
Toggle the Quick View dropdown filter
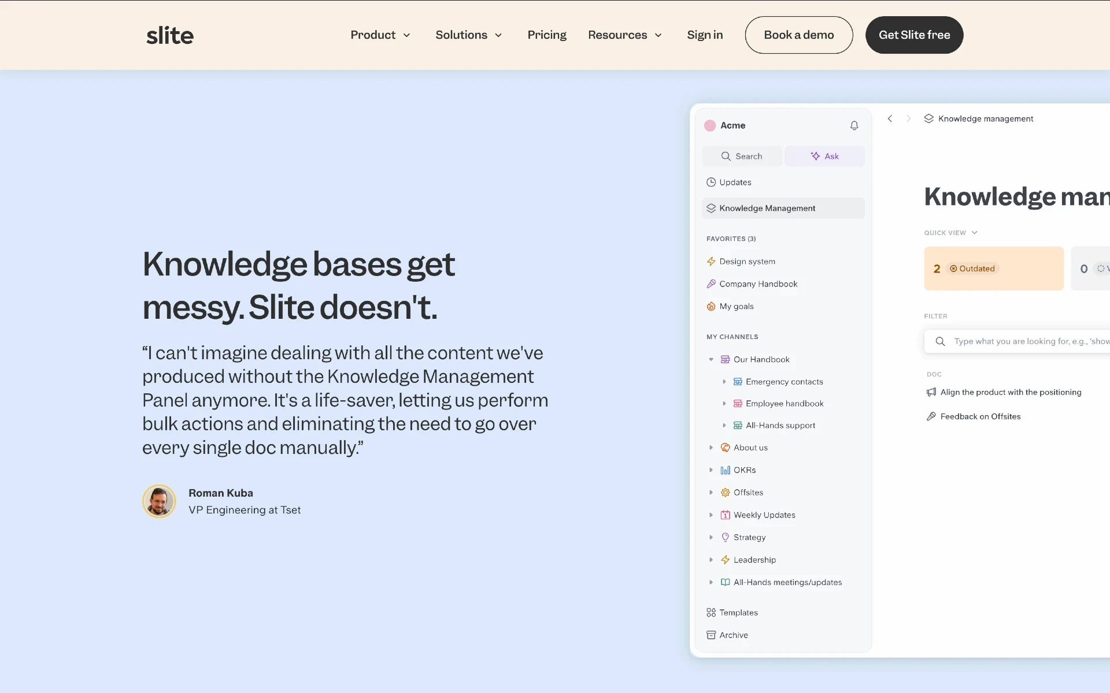[x=951, y=232]
